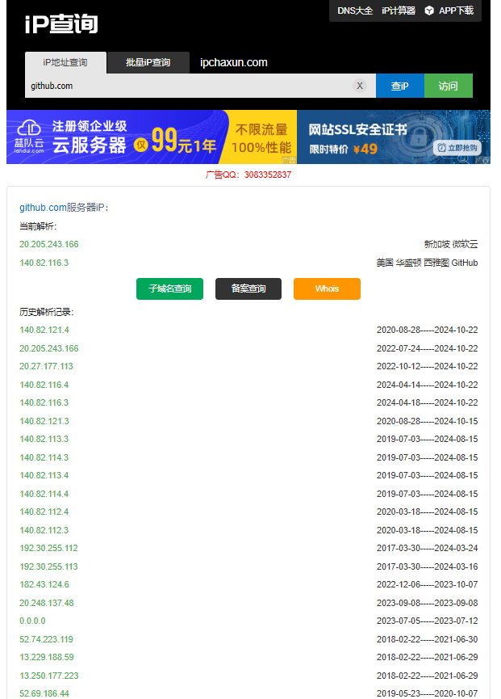Clear the search field with X button
Screen dimensions: 501x699
click(x=360, y=86)
